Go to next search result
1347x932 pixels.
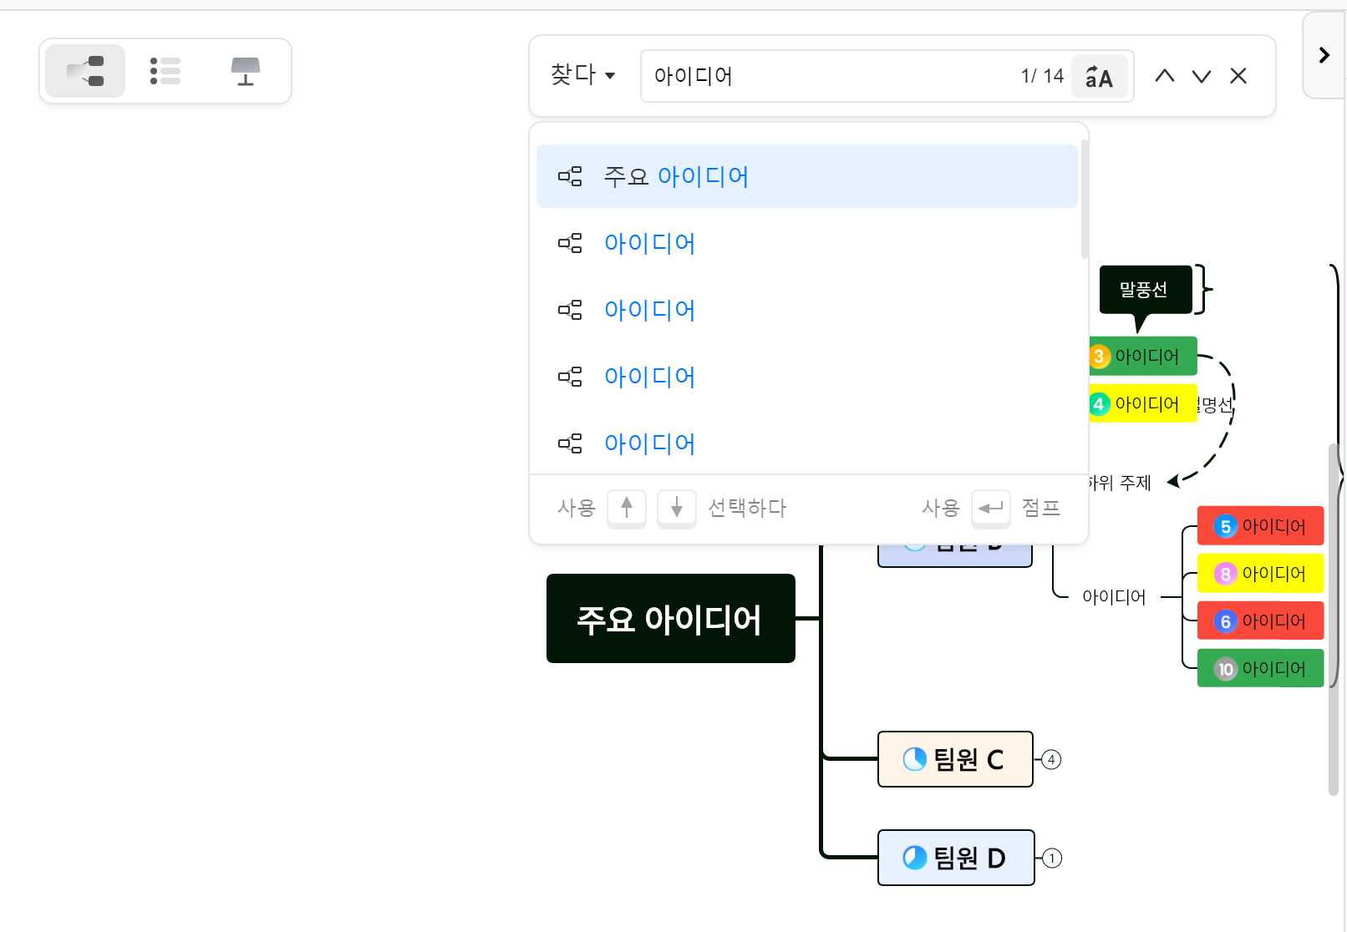click(x=1202, y=76)
